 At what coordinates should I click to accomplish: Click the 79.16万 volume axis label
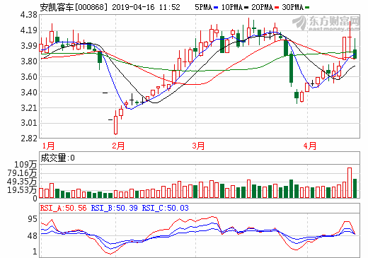pos(22,173)
